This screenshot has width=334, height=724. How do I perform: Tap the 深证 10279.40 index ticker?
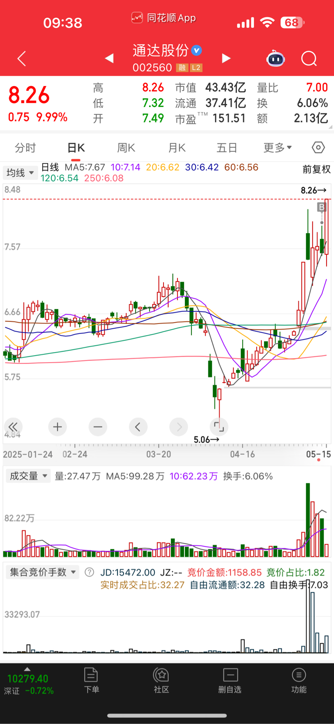click(29, 684)
